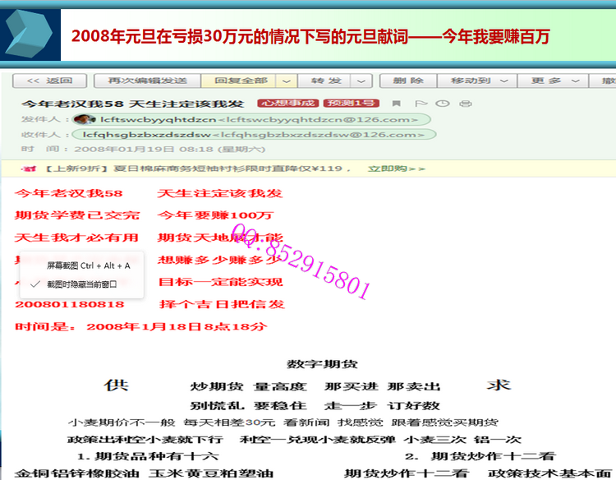This screenshot has width=616, height=480.
Task: Click the print icon near the subject
Action: [x=466, y=104]
